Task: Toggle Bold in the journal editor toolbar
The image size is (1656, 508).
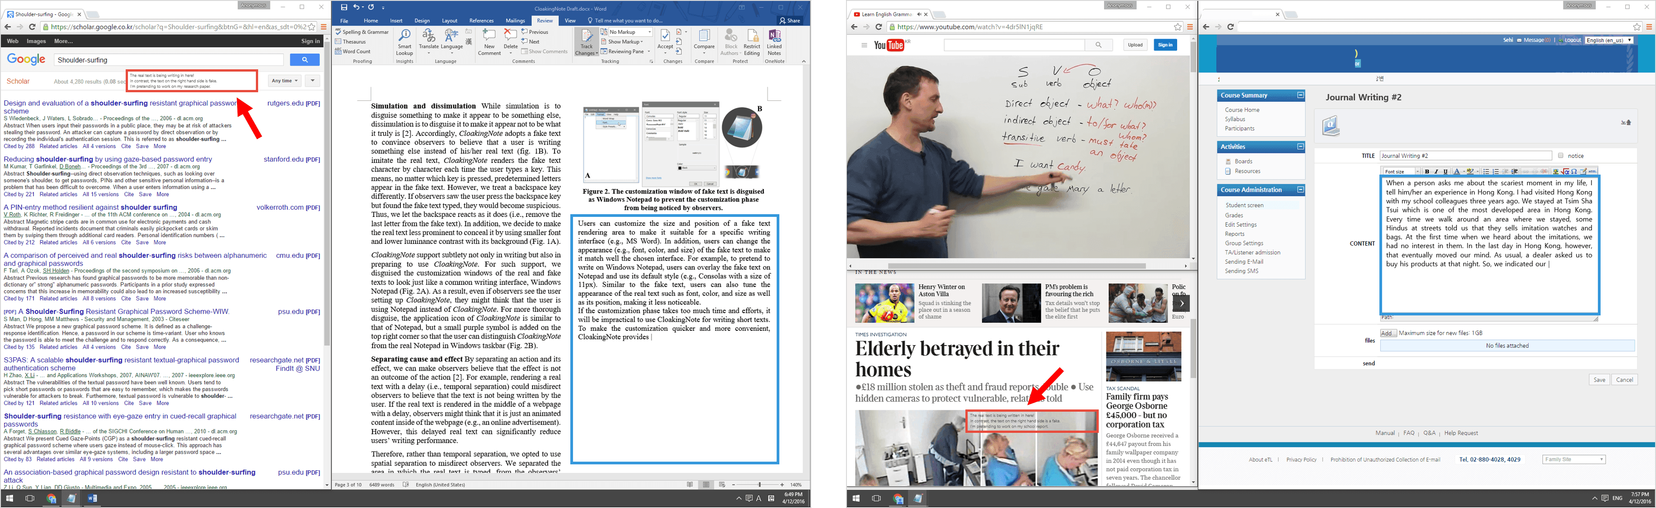Action: tap(1427, 171)
